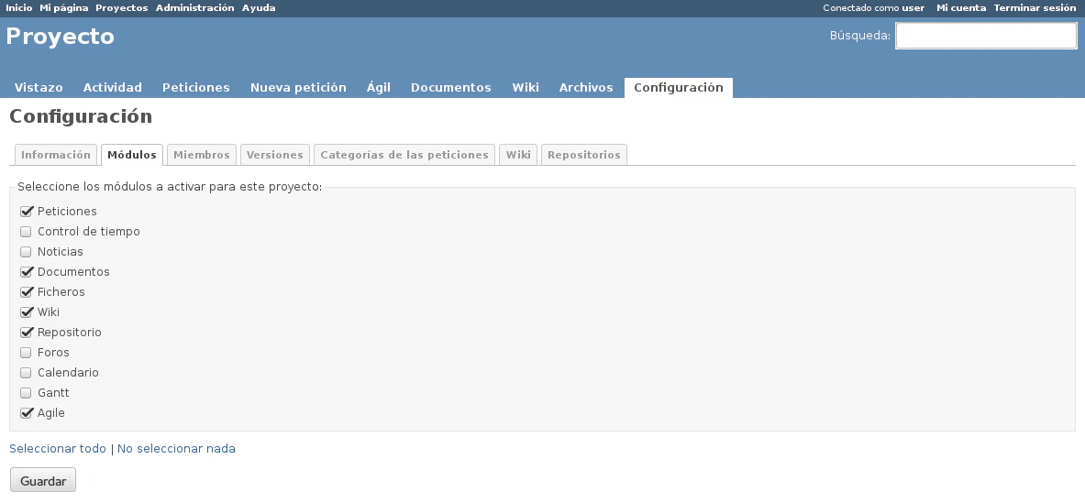Open the Información settings tab
This screenshot has height=503, width=1085.
pos(56,155)
